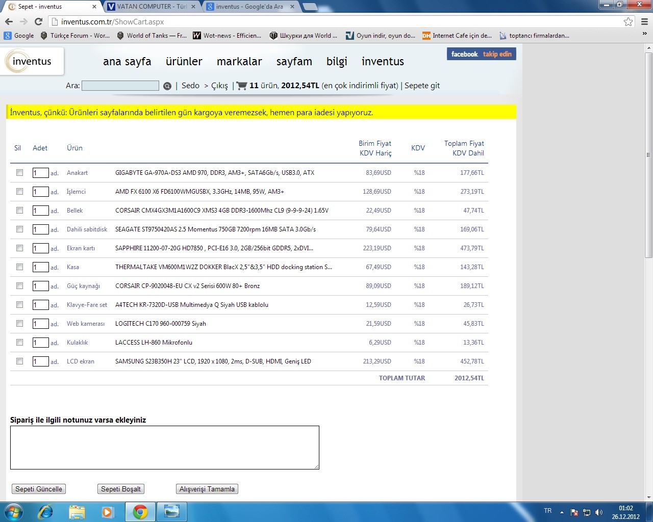
Task: Tick delete checkbox for AMD FX 6100 row
Action: pos(19,192)
